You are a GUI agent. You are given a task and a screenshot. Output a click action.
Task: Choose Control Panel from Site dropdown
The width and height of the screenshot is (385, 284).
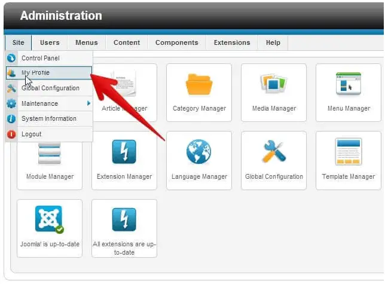[49, 58]
